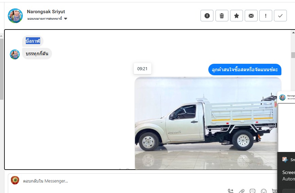Click the บรรทุกกี่ตัน message bubble
295x193 pixels.
click(37, 54)
